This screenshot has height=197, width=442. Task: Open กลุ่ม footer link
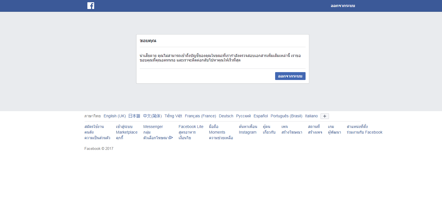[147, 132]
